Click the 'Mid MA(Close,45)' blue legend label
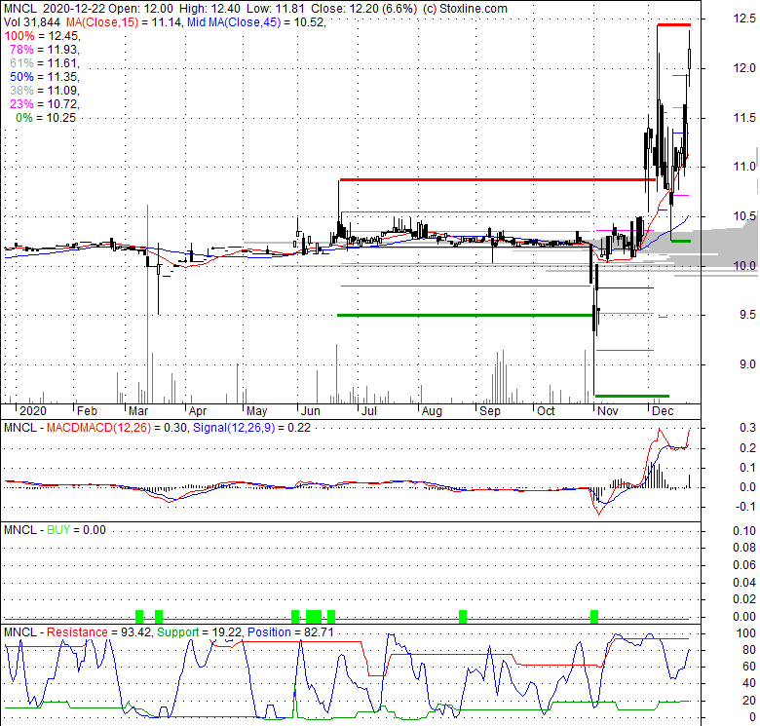 [234, 21]
